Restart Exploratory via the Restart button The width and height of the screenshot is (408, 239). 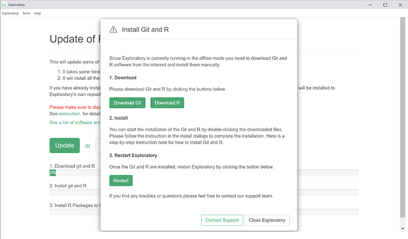click(121, 180)
